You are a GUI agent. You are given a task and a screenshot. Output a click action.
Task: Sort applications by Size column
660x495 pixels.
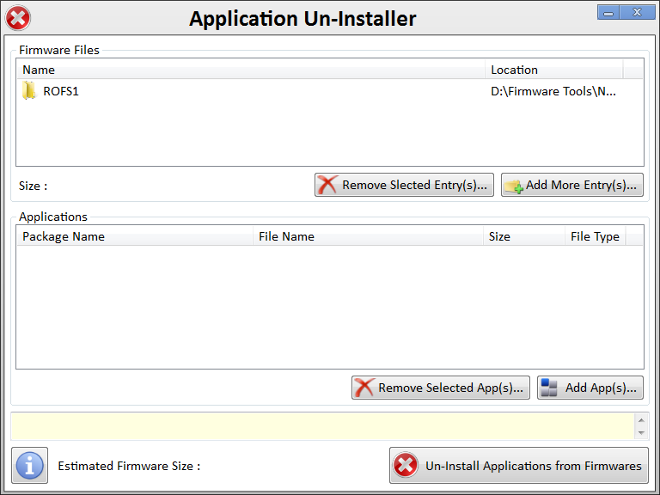click(523, 236)
